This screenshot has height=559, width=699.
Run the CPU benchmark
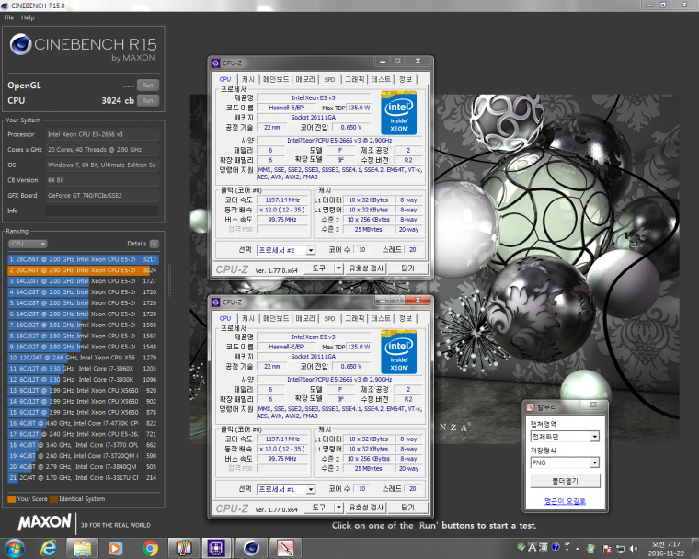pyautogui.click(x=148, y=100)
